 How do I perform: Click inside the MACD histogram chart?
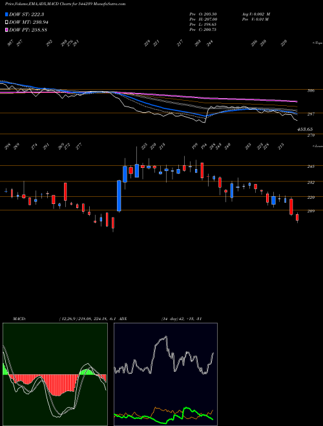click(55, 374)
